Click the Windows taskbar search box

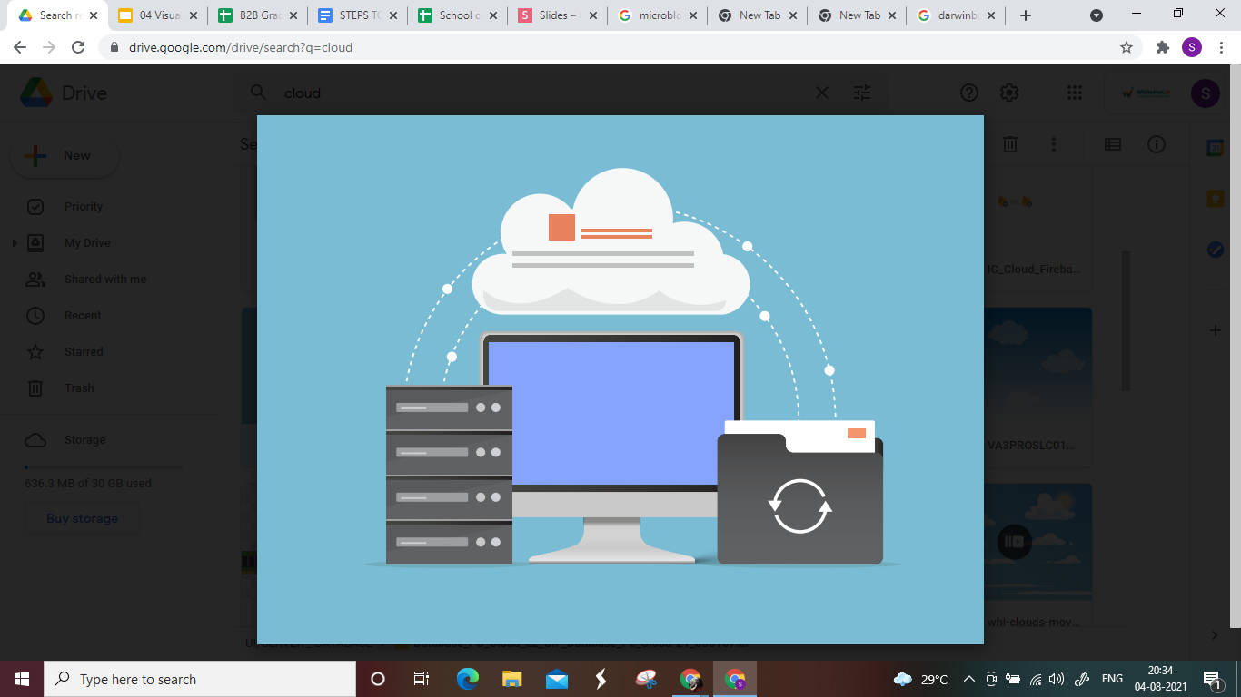click(x=200, y=679)
